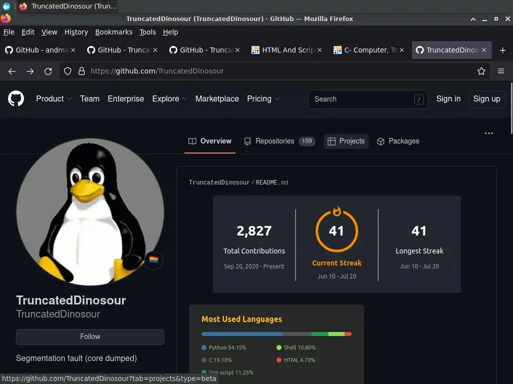This screenshot has width=513, height=384.
Task: Click the Marketplace nav link
Action: [217, 98]
